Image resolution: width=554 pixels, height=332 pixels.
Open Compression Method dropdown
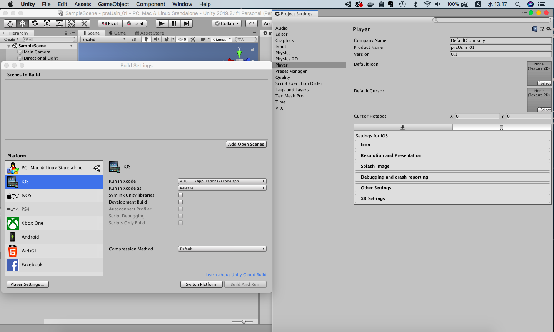(222, 249)
